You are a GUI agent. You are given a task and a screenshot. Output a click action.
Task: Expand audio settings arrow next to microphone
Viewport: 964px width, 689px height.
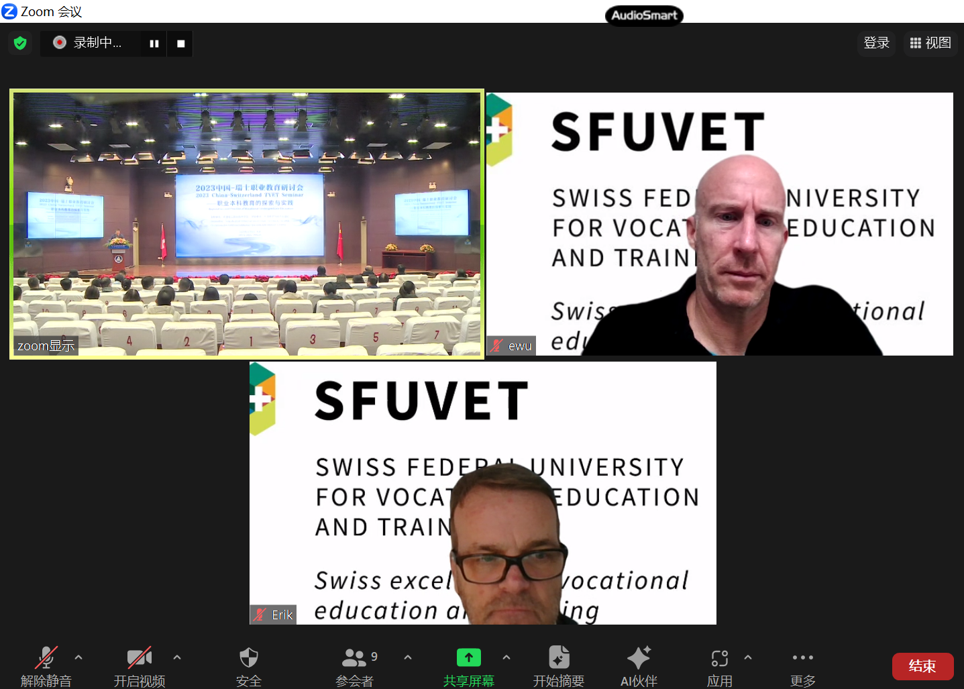78,657
